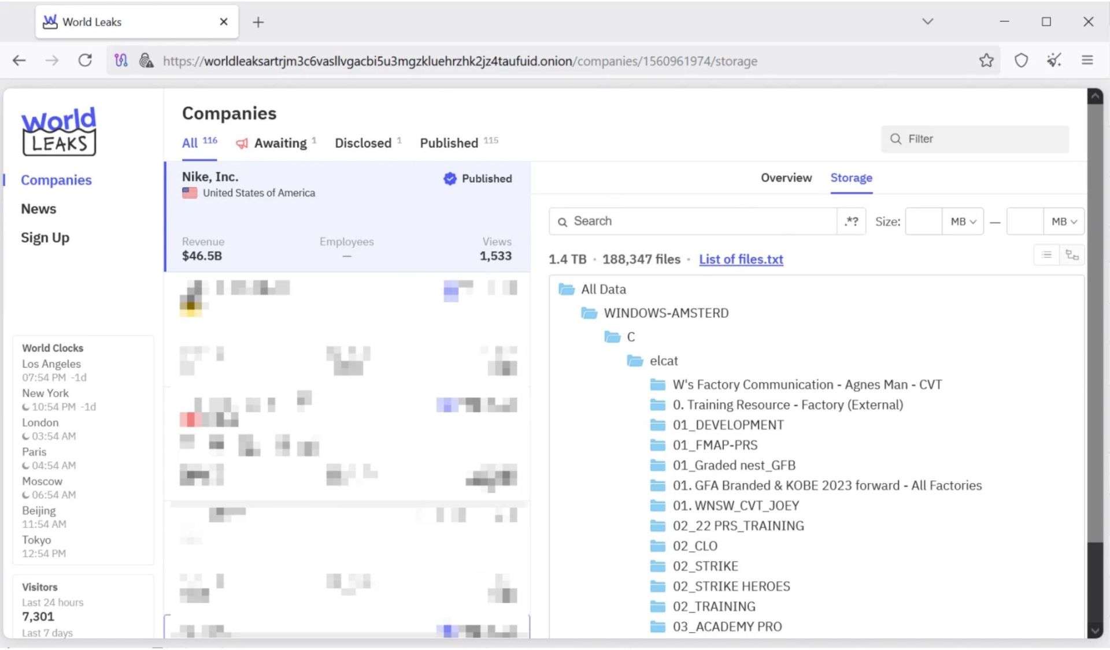1110x650 pixels.
Task: Focus the companies Filter field
Action: [975, 139]
